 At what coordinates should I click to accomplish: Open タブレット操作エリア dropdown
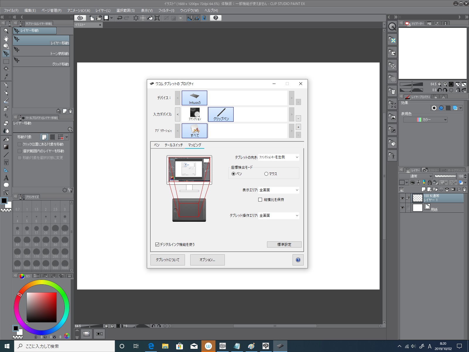click(278, 216)
